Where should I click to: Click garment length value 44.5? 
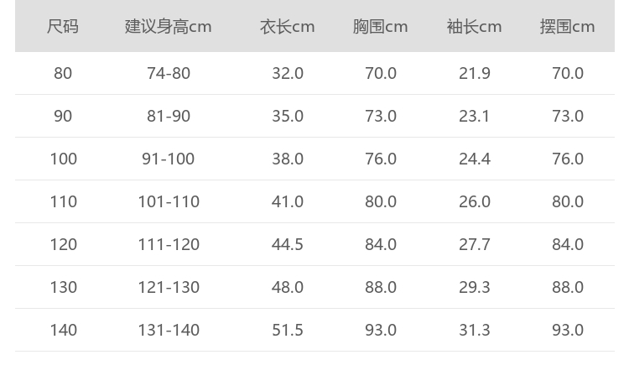click(x=288, y=244)
